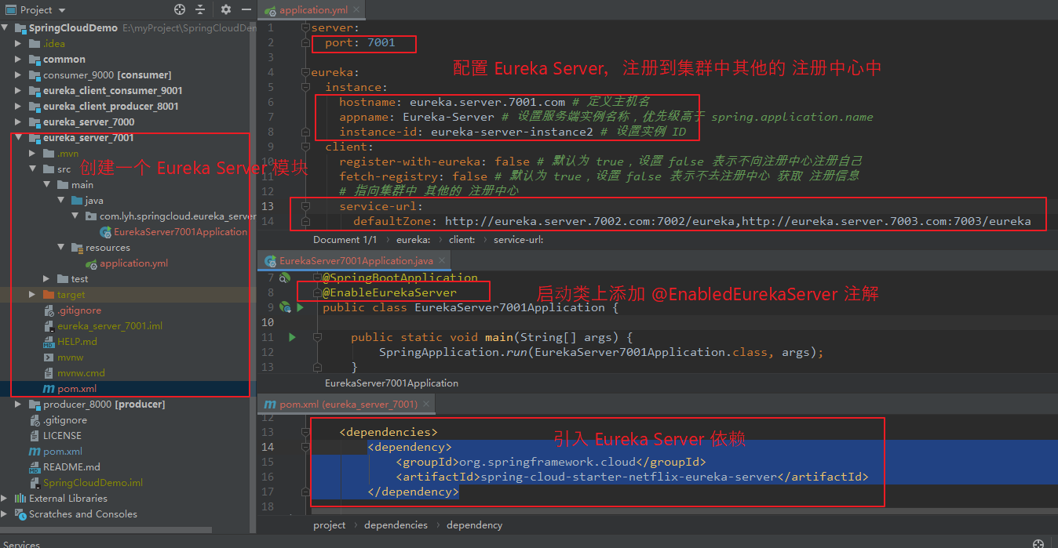Image resolution: width=1058 pixels, height=548 pixels.
Task: Expand the common module
Action: [19, 59]
